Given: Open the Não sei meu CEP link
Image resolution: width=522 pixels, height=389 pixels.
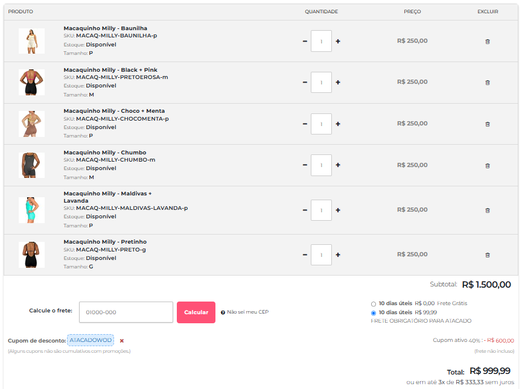Looking at the screenshot, I should point(247,312).
